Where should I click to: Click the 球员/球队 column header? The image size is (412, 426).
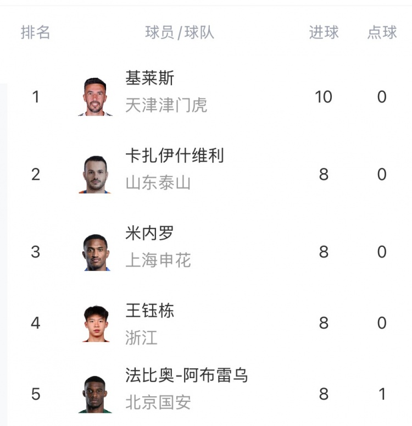coord(180,32)
